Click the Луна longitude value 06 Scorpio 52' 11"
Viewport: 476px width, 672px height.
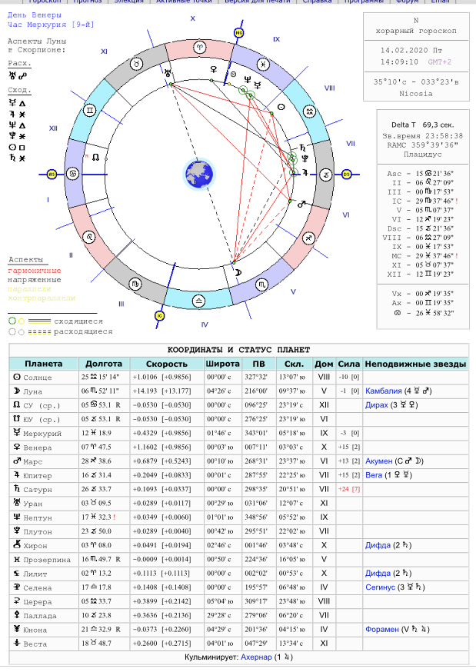[101, 391]
